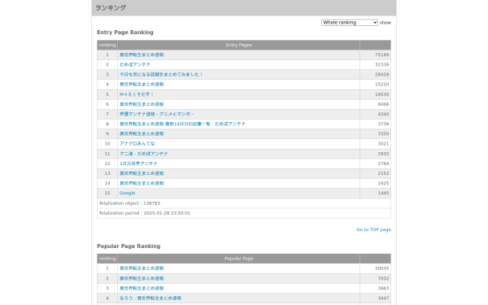Select the count value 2932
The image size is (488, 305).
click(x=383, y=154)
